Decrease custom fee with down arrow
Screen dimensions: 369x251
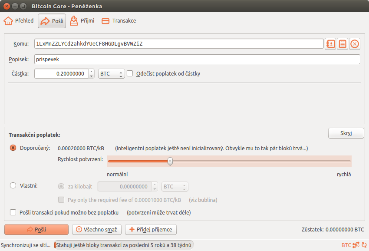[155, 189]
